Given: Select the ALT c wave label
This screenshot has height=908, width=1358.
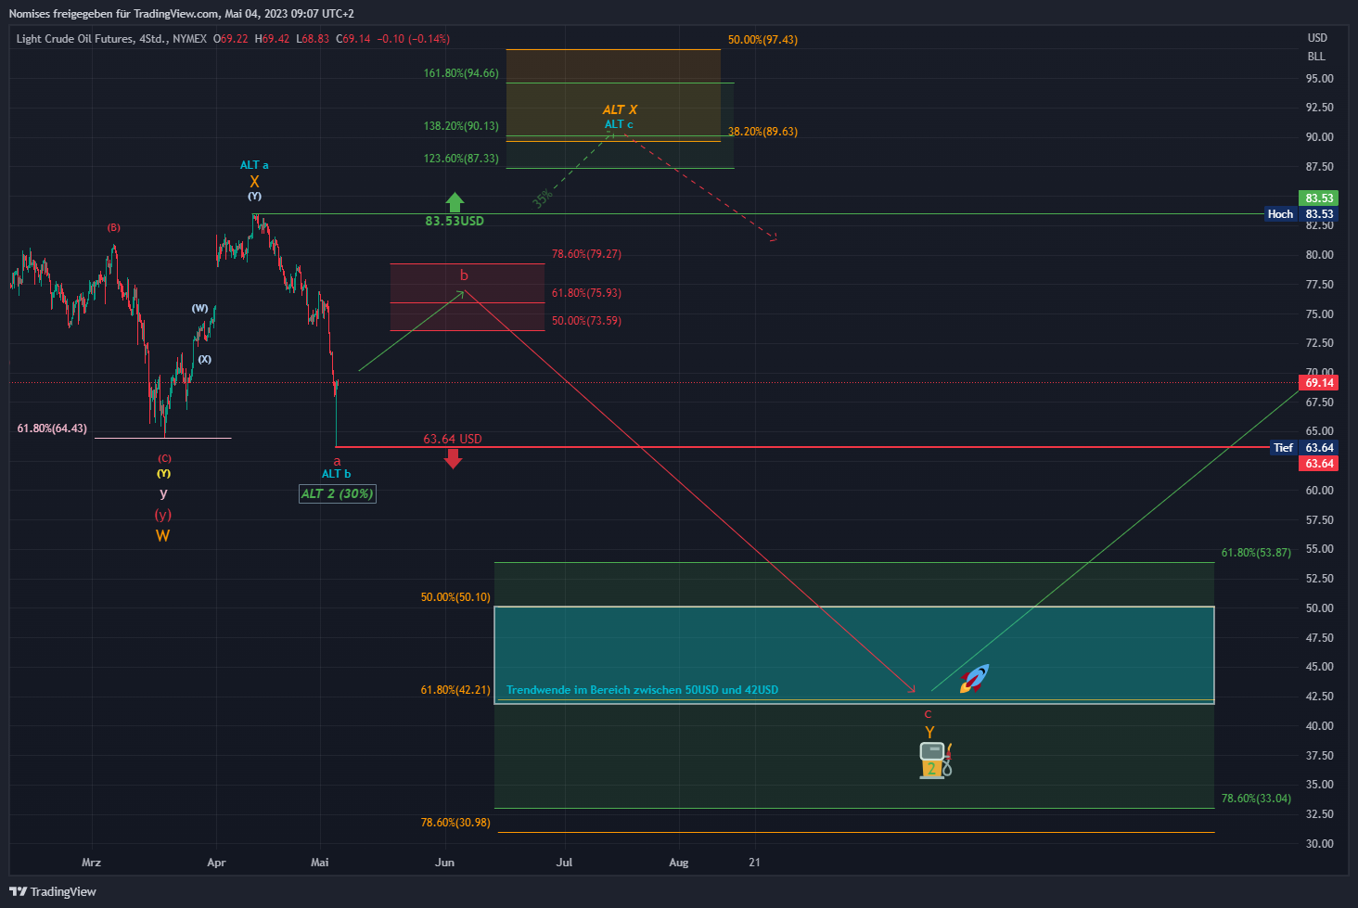Looking at the screenshot, I should point(619,124).
